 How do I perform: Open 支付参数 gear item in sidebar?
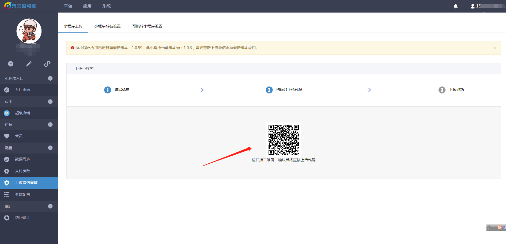pos(22,171)
